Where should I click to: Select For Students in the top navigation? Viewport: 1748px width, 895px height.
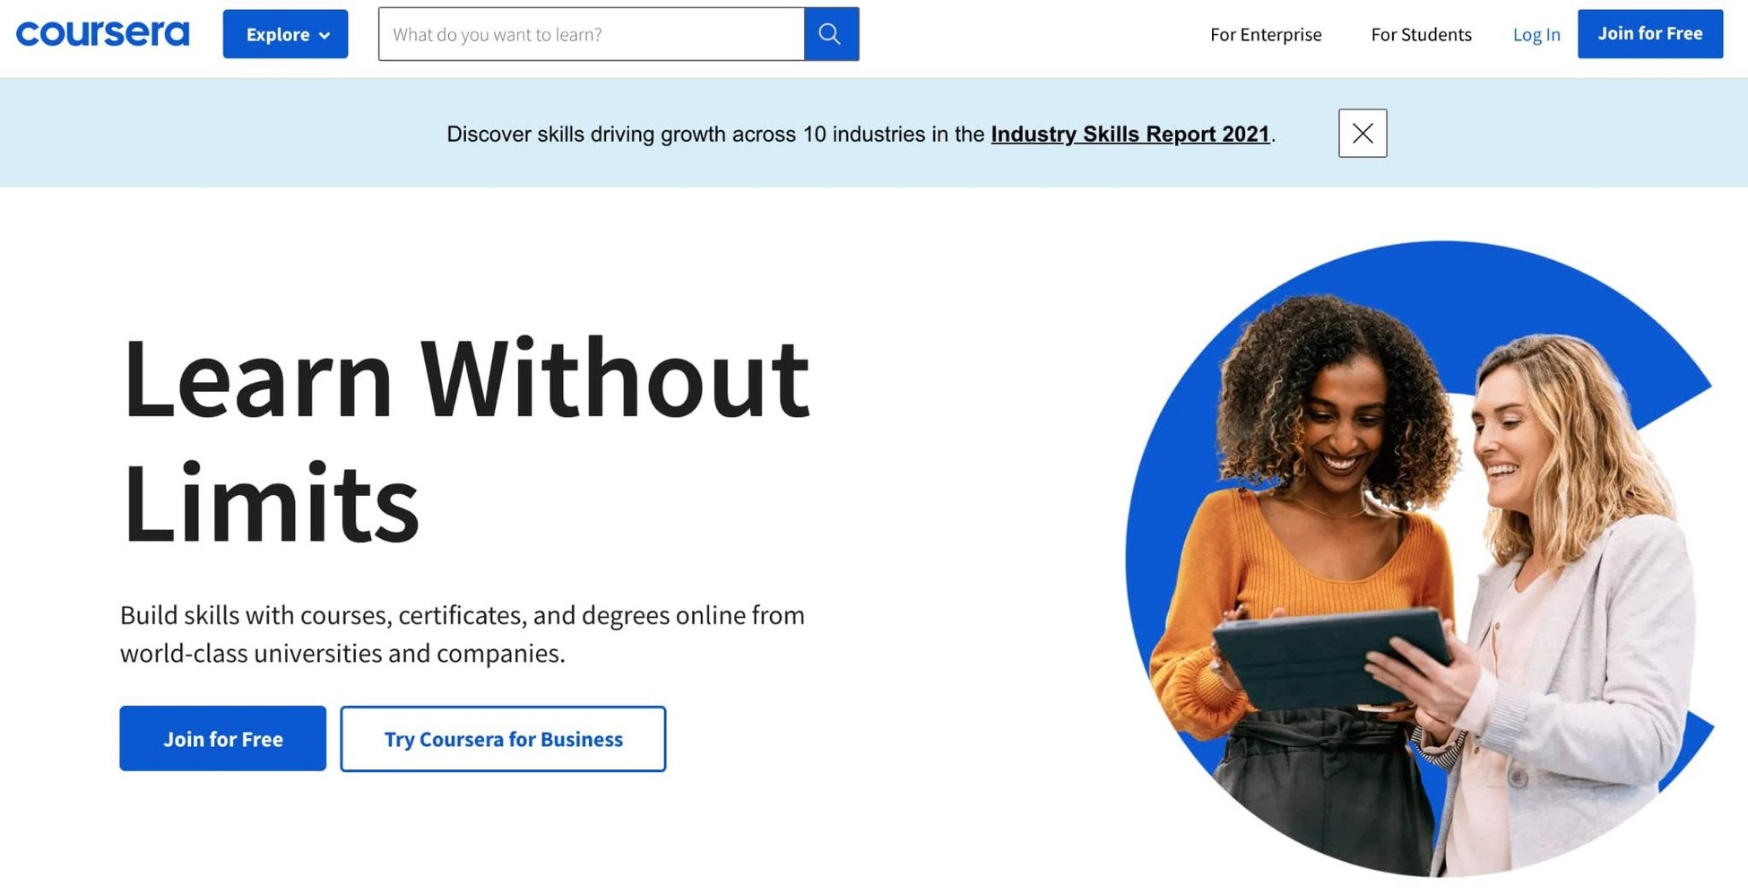pos(1420,35)
